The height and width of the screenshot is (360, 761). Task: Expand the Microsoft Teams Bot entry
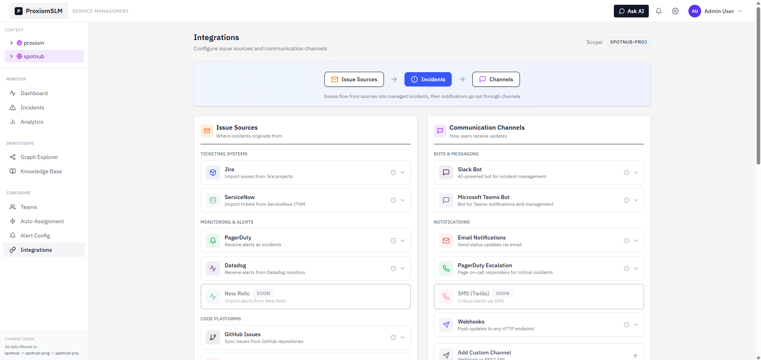click(x=636, y=200)
